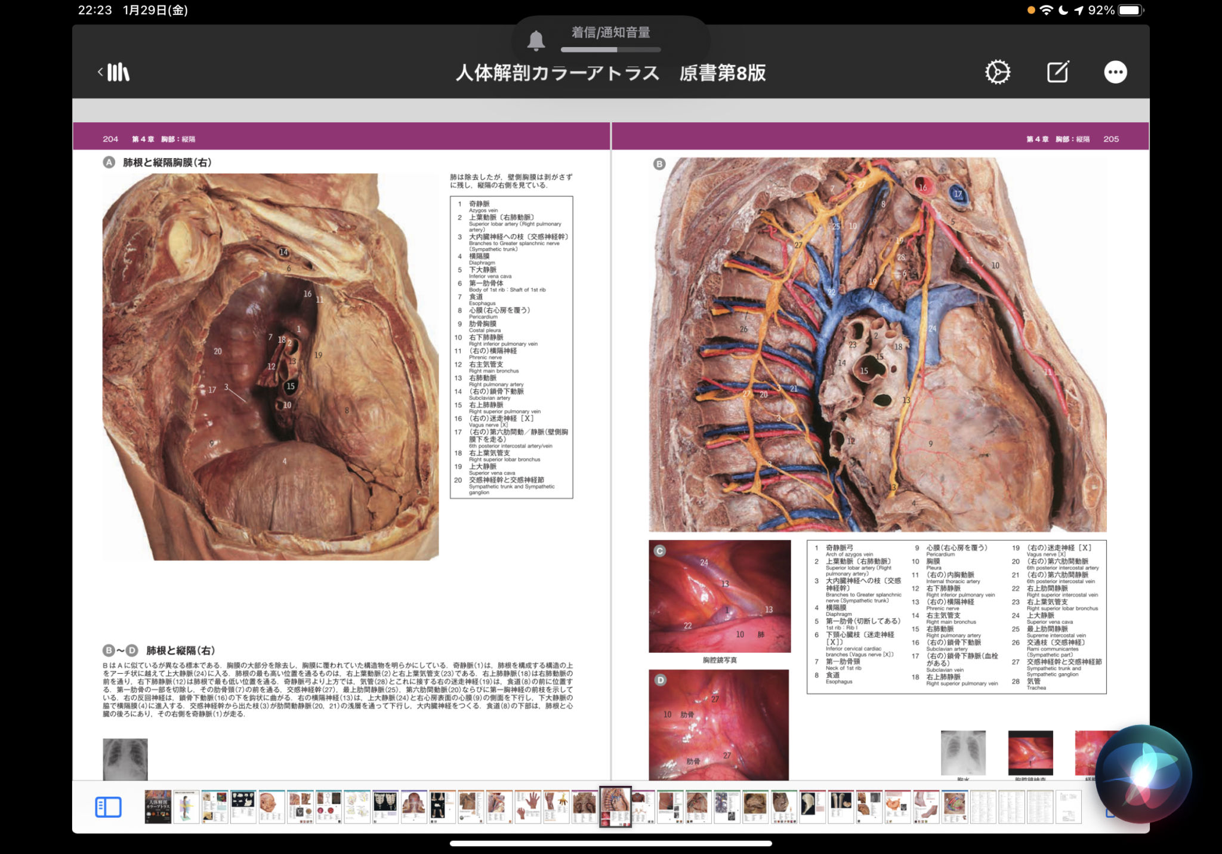Open the markup annotation tool

(1056, 71)
